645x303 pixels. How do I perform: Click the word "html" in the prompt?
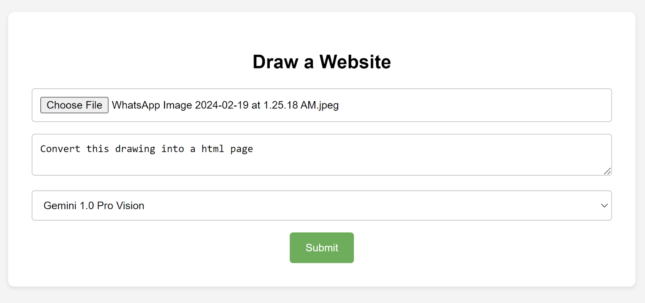[x=212, y=149]
